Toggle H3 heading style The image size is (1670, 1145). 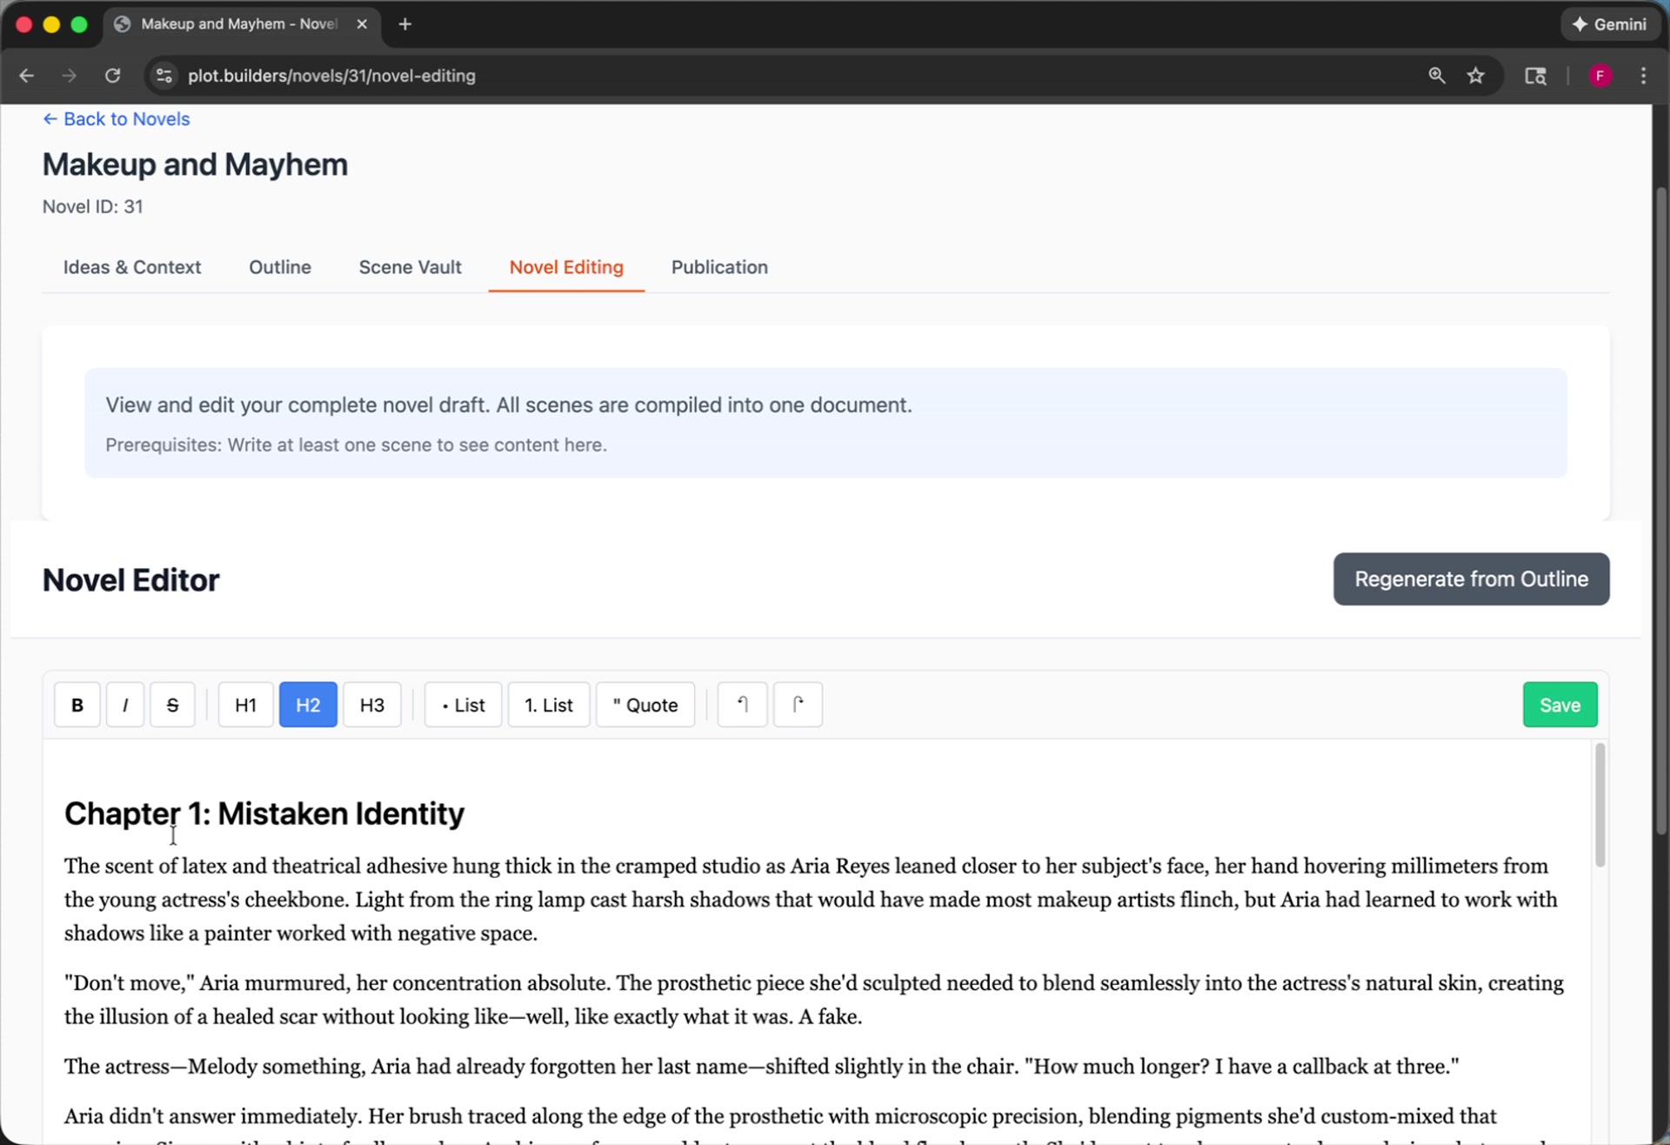pyautogui.click(x=371, y=705)
